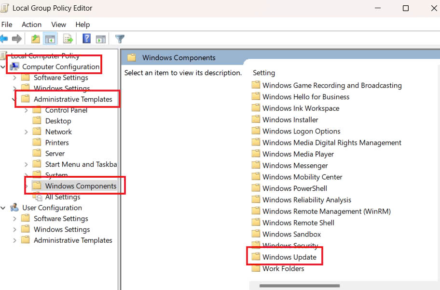Select Windows PowerShell in the settings list
This screenshot has height=290, width=440.
tap(294, 188)
